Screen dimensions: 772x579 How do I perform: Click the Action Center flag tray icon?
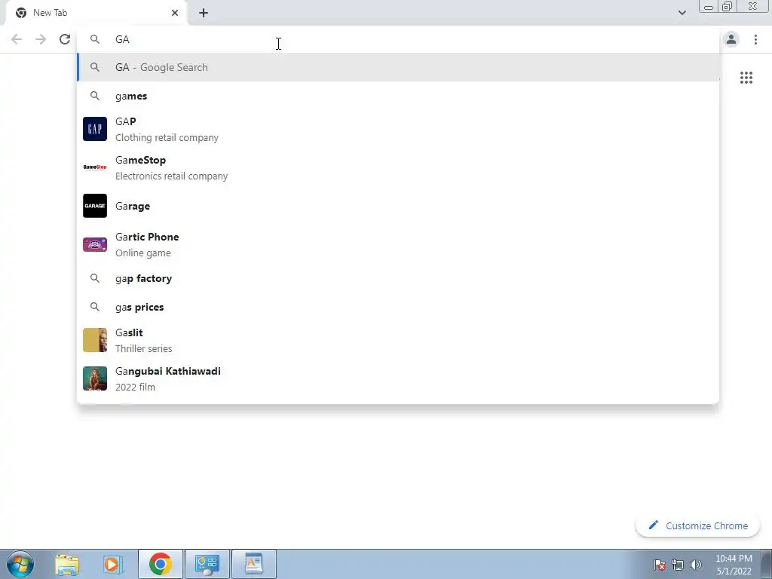coord(660,565)
